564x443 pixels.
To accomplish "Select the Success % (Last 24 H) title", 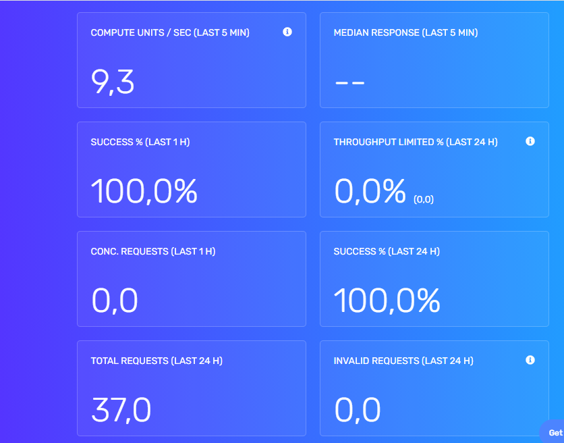I will [387, 251].
